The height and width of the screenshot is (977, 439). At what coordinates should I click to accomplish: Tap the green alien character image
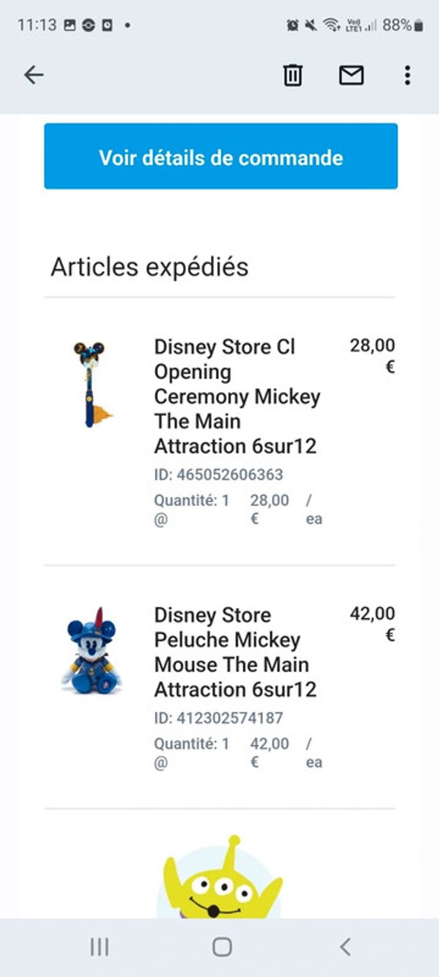click(221, 878)
